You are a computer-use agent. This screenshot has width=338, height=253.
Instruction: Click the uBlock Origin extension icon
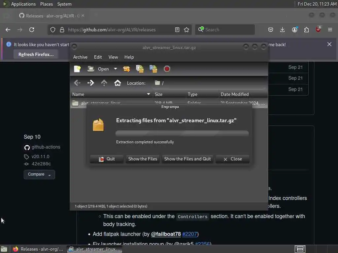pos(318,30)
